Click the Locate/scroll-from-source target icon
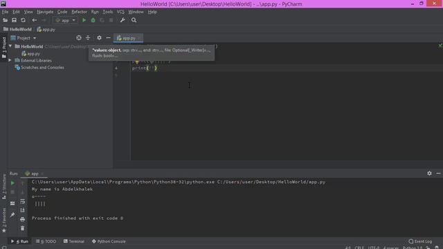 [x=79, y=38]
